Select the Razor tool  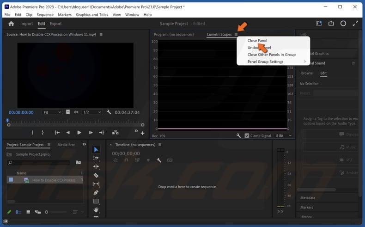click(96, 175)
